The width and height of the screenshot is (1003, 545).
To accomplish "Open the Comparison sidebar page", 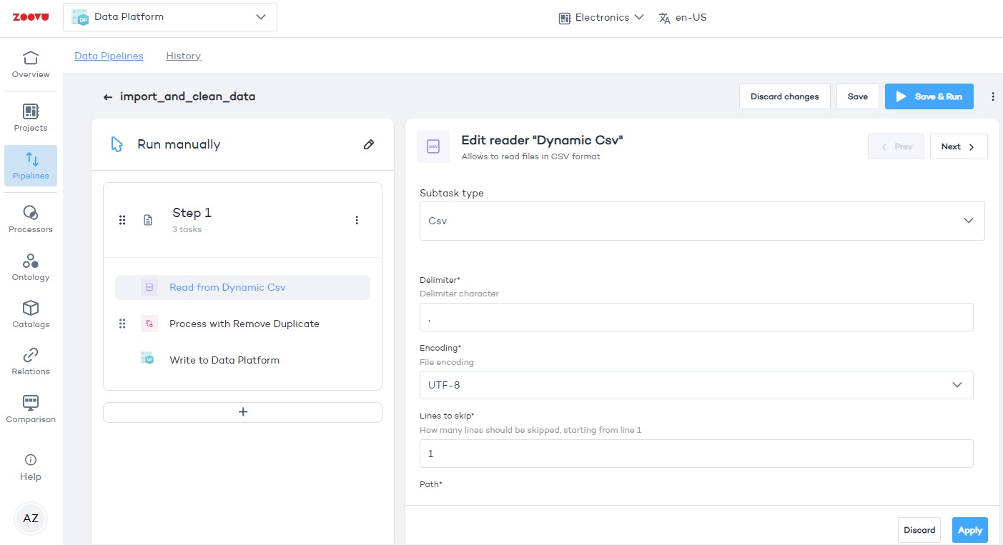I will [31, 409].
